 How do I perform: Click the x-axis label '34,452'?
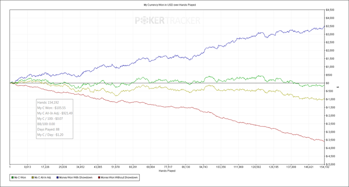[x=80, y=167]
